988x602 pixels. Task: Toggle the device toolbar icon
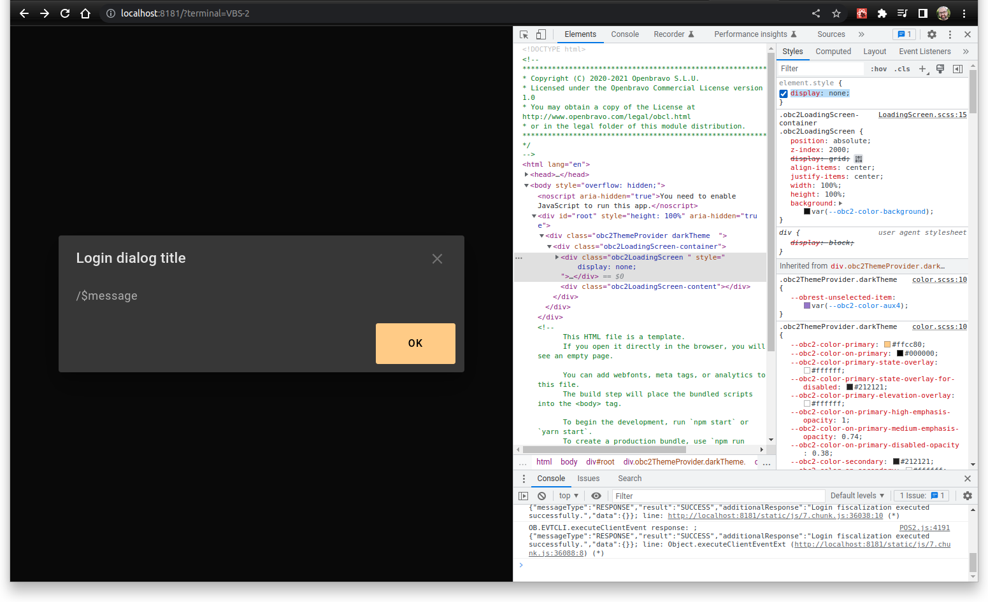(x=540, y=34)
